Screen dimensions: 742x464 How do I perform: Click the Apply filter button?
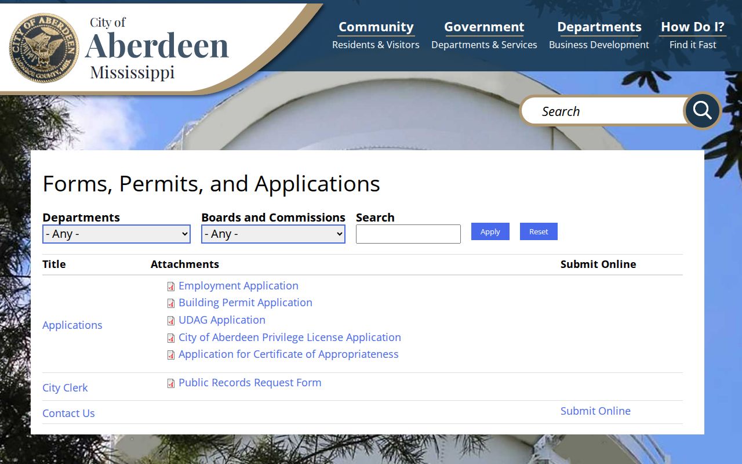pos(490,231)
